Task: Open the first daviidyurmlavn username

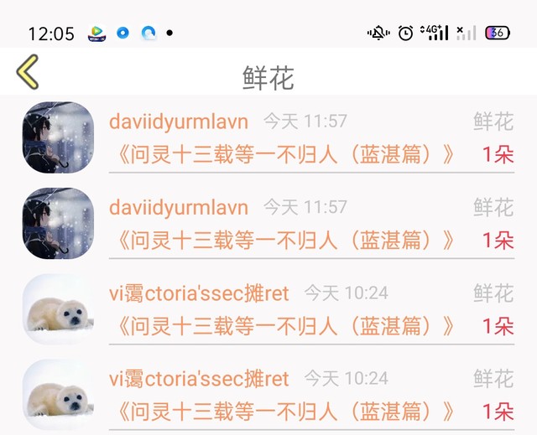Action: 179,122
